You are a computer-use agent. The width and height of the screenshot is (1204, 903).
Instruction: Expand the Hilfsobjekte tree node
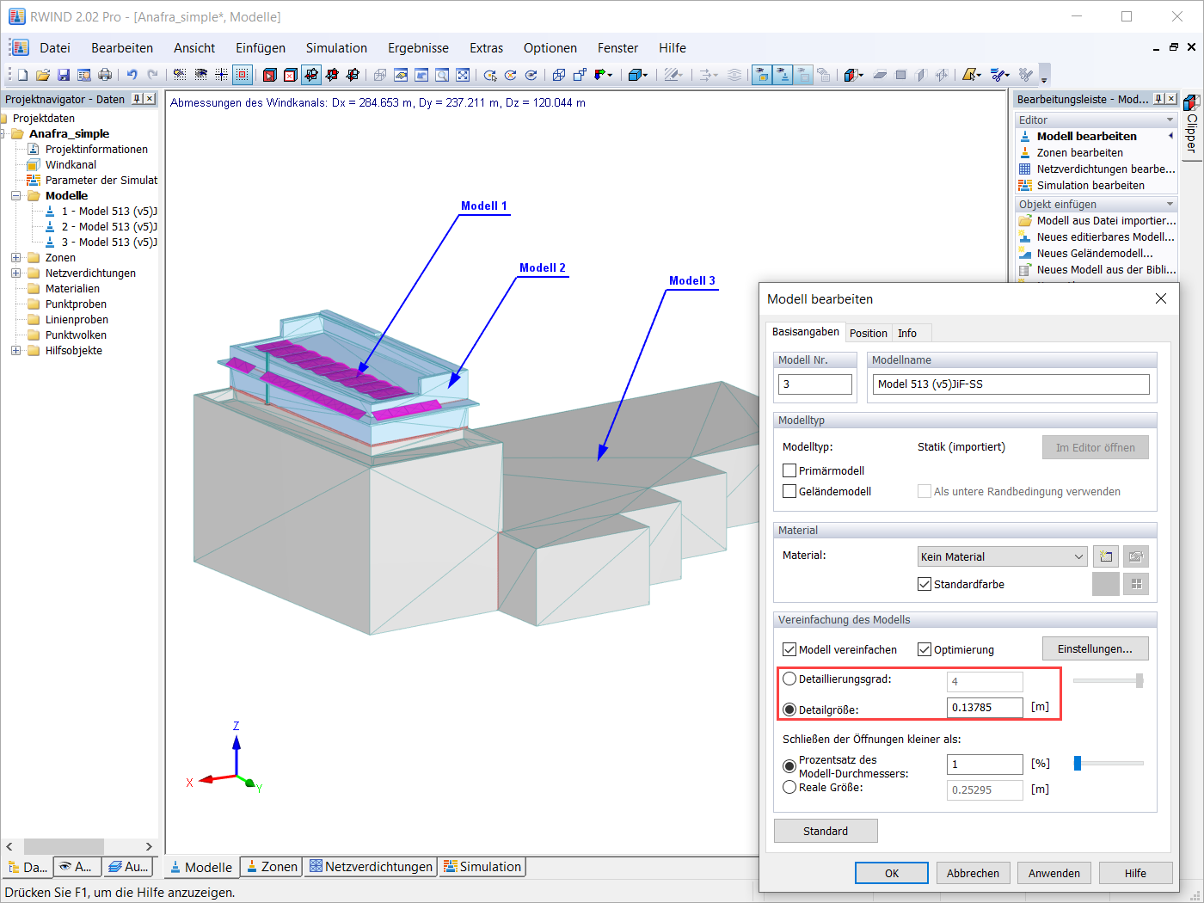pyautogui.click(x=15, y=351)
